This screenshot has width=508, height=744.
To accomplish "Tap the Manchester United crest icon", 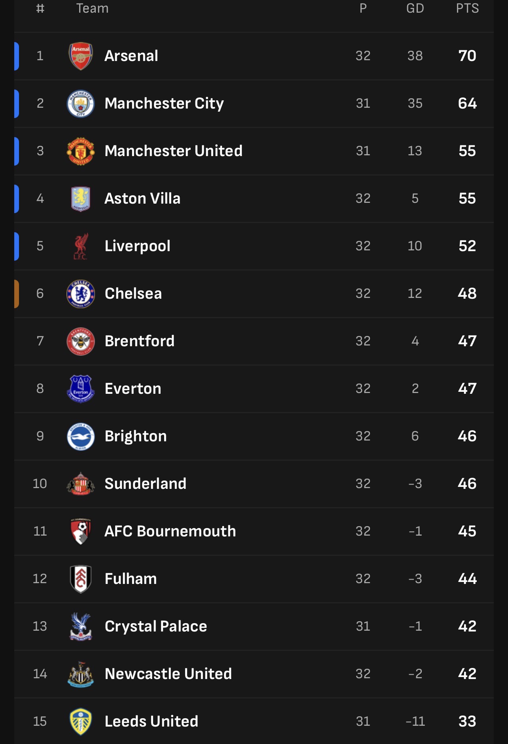I will pyautogui.click(x=81, y=151).
